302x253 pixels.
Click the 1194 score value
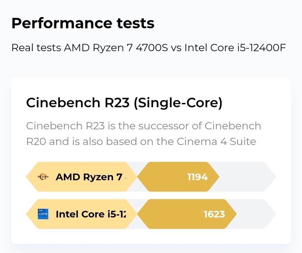197,177
